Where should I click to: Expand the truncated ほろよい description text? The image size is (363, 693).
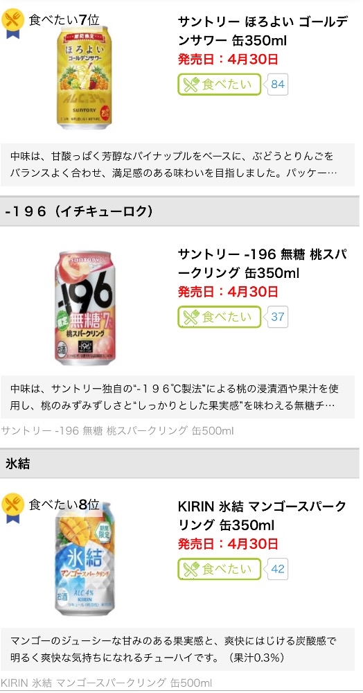(x=177, y=164)
